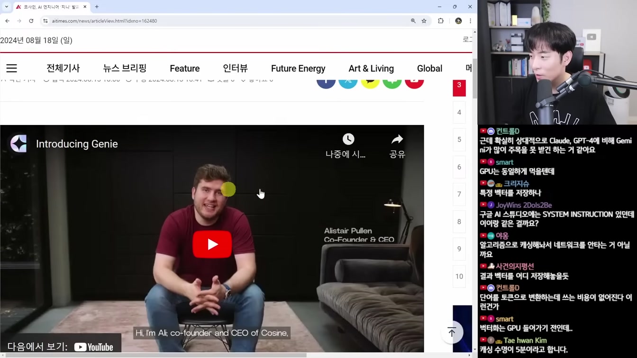
Task: Open new tab with plus button
Action: click(x=97, y=7)
